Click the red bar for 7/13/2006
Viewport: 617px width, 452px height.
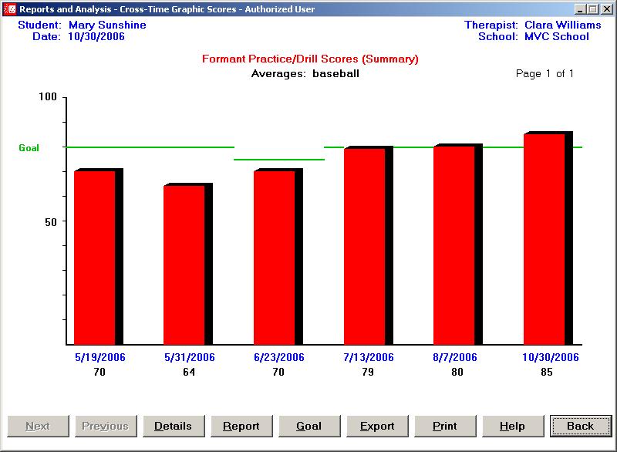tap(364, 247)
